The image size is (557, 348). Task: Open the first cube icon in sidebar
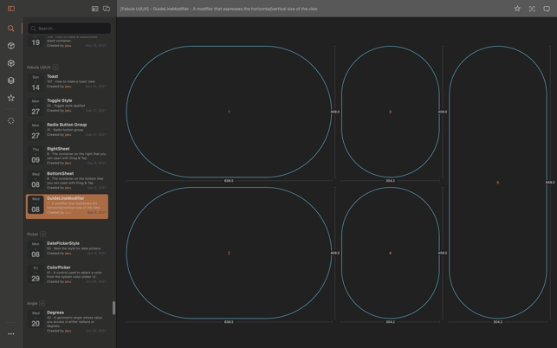click(11, 46)
